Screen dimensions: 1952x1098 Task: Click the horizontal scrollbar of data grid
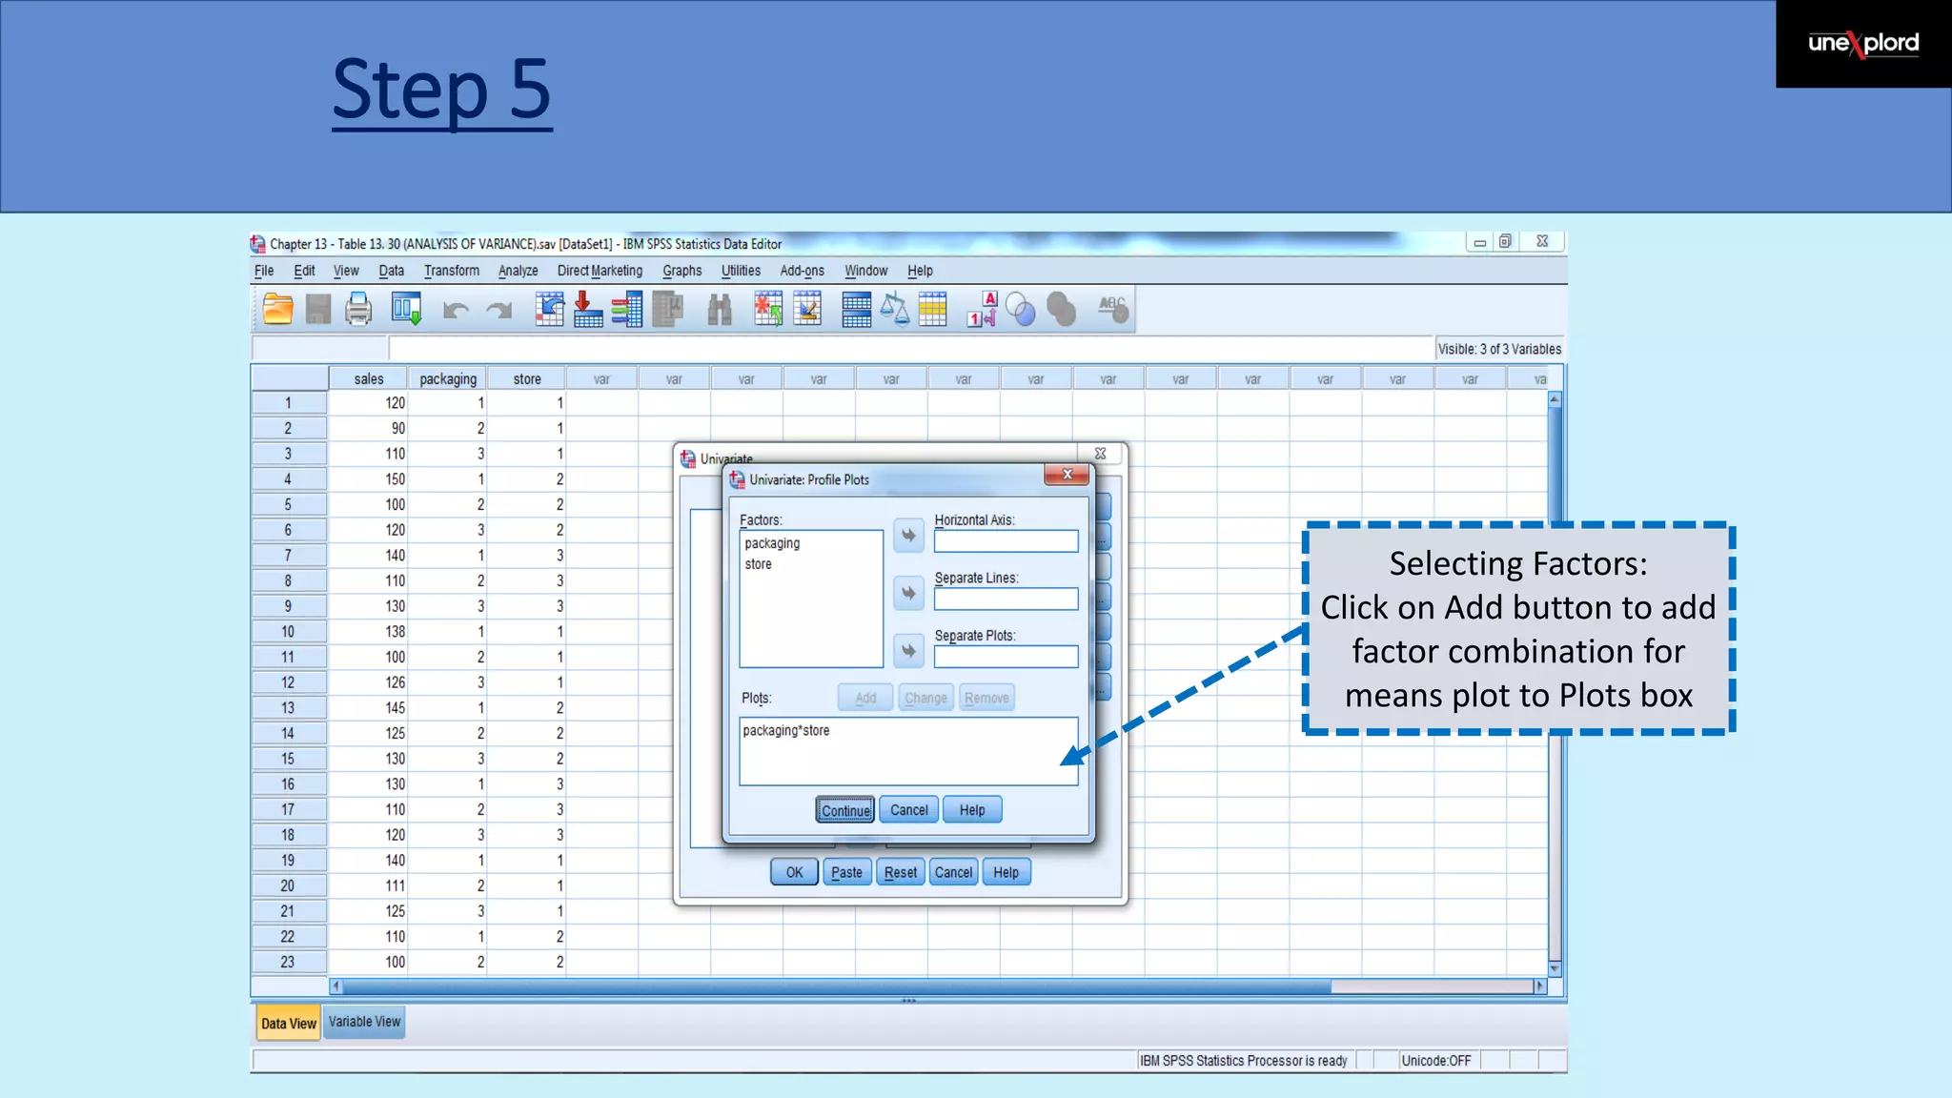click(835, 986)
